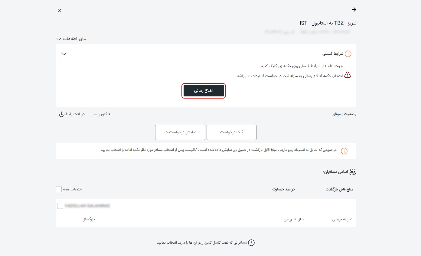Click the red warning icon near refund notice
The height and width of the screenshot is (256, 421).
[x=348, y=75]
